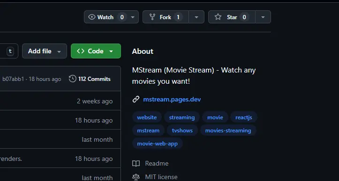Click the 'renders.' commit message text
The image size is (339, 181).
click(11, 159)
